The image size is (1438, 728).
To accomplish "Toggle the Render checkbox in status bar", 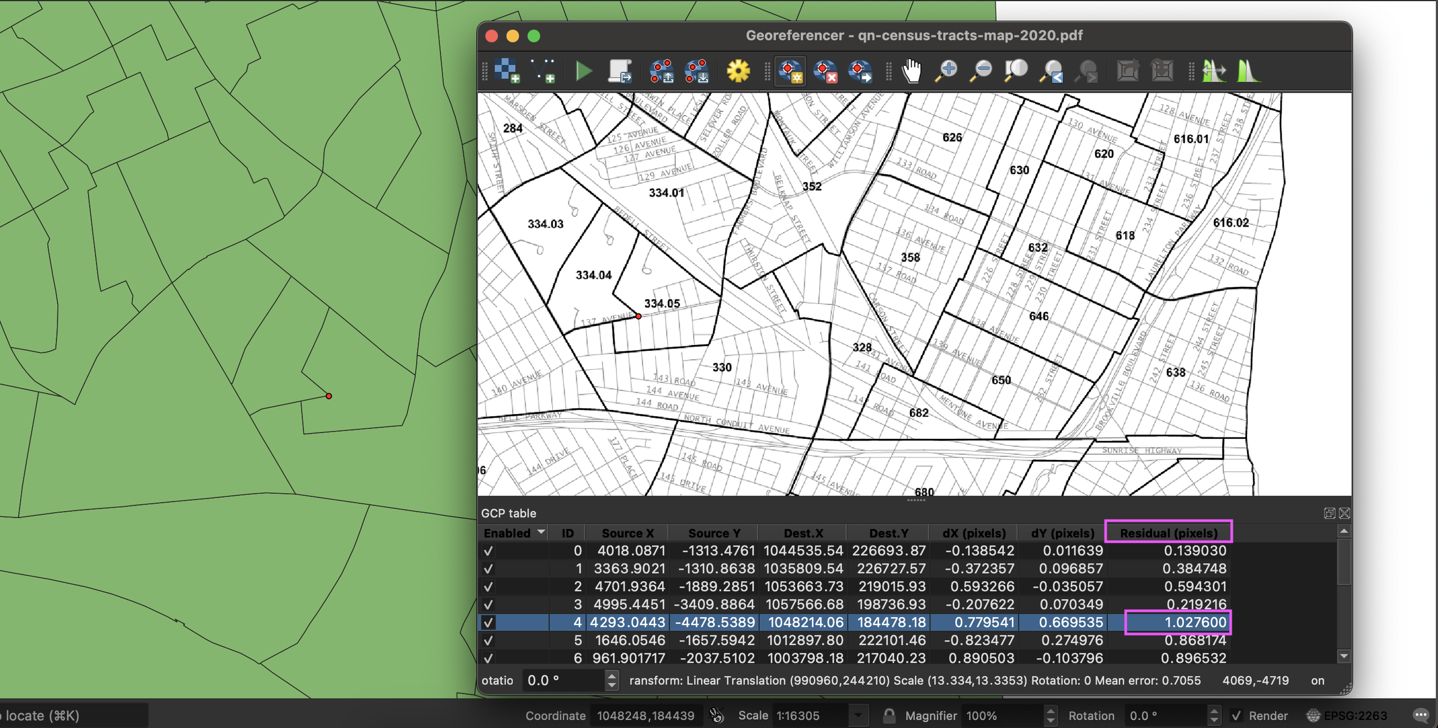I will pos(1236,716).
